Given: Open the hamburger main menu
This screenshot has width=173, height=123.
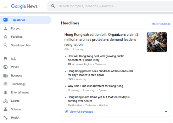Looking at the screenshot, I should (x=6, y=6).
